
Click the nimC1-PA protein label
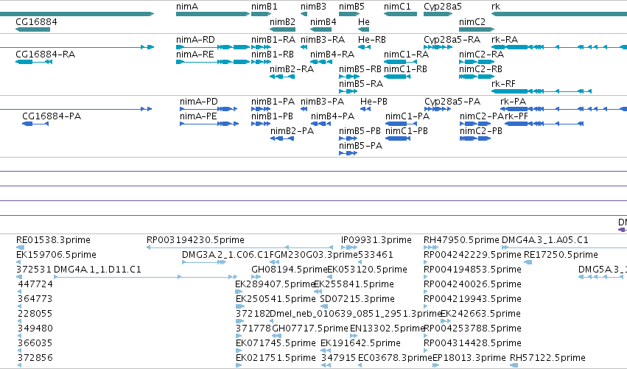pyautogui.click(x=407, y=116)
